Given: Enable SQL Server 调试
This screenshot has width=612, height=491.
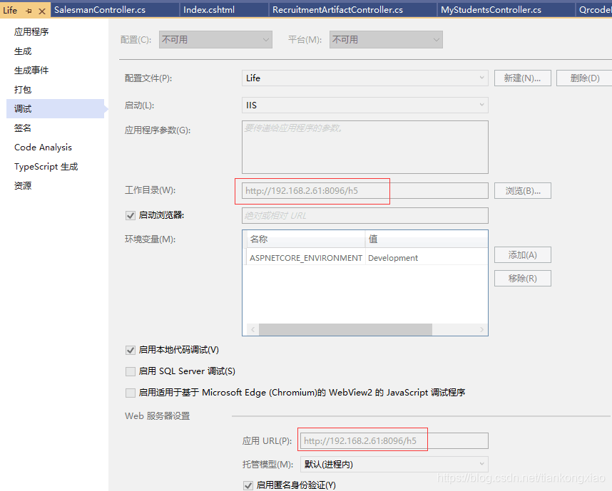Looking at the screenshot, I should click(x=131, y=371).
